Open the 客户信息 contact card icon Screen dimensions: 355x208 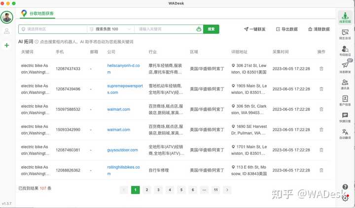point(345,100)
